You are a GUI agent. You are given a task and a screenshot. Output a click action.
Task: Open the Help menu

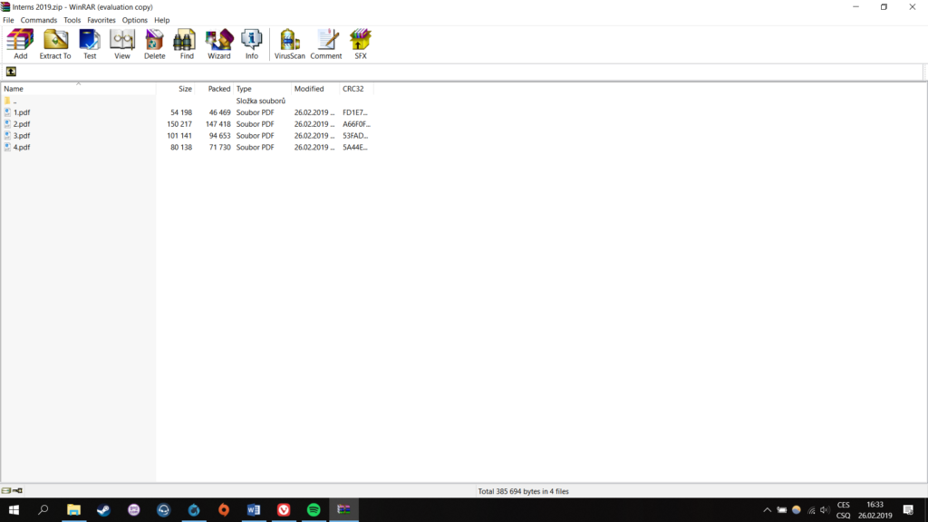click(161, 20)
